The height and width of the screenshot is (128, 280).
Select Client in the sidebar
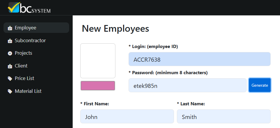pyautogui.click(x=36, y=66)
